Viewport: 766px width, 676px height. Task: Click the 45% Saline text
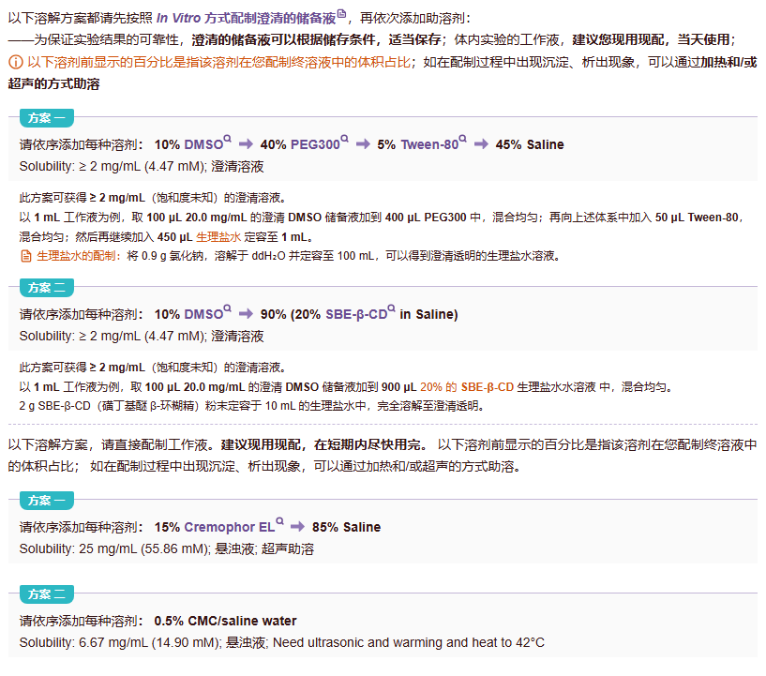530,144
